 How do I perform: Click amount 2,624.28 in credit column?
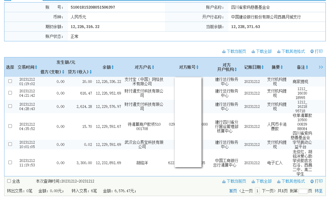[x=84, y=106]
